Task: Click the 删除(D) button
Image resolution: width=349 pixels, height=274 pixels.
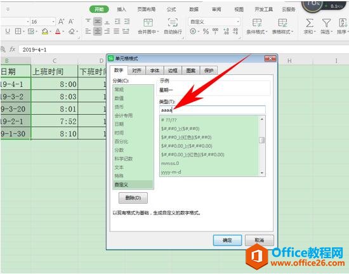Action: [x=133, y=198]
